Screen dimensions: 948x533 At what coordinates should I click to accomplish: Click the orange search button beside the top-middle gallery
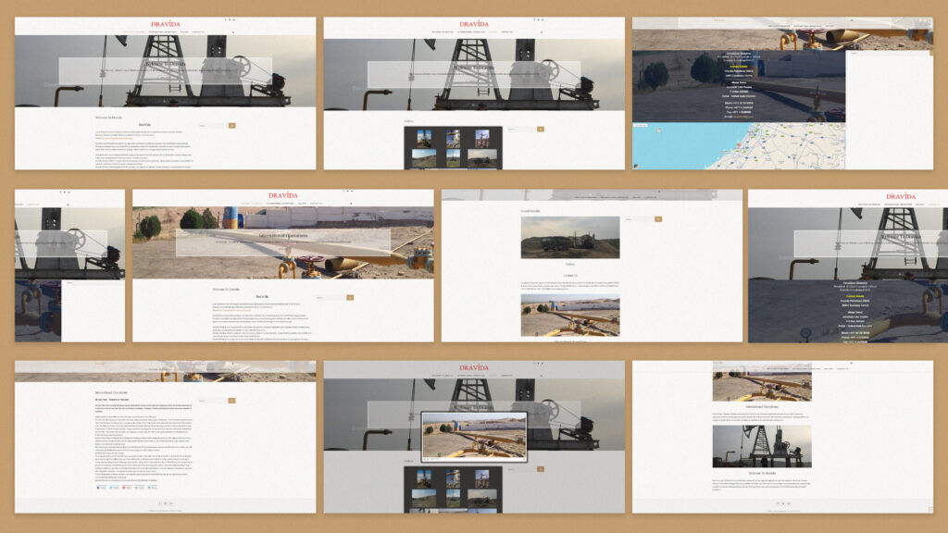pyautogui.click(x=541, y=130)
